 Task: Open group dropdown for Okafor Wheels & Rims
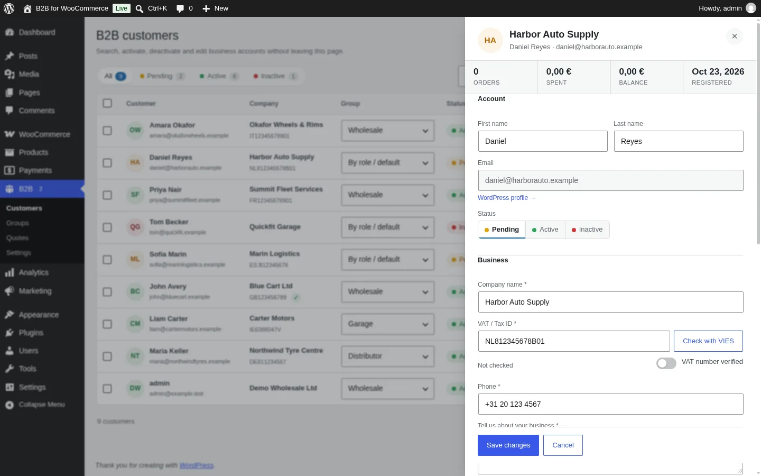click(x=388, y=131)
